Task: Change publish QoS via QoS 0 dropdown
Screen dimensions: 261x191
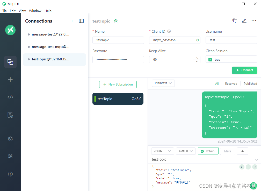Action: click(186, 151)
